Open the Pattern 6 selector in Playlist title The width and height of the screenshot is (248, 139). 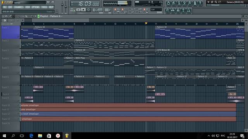pyautogui.click(x=56, y=16)
